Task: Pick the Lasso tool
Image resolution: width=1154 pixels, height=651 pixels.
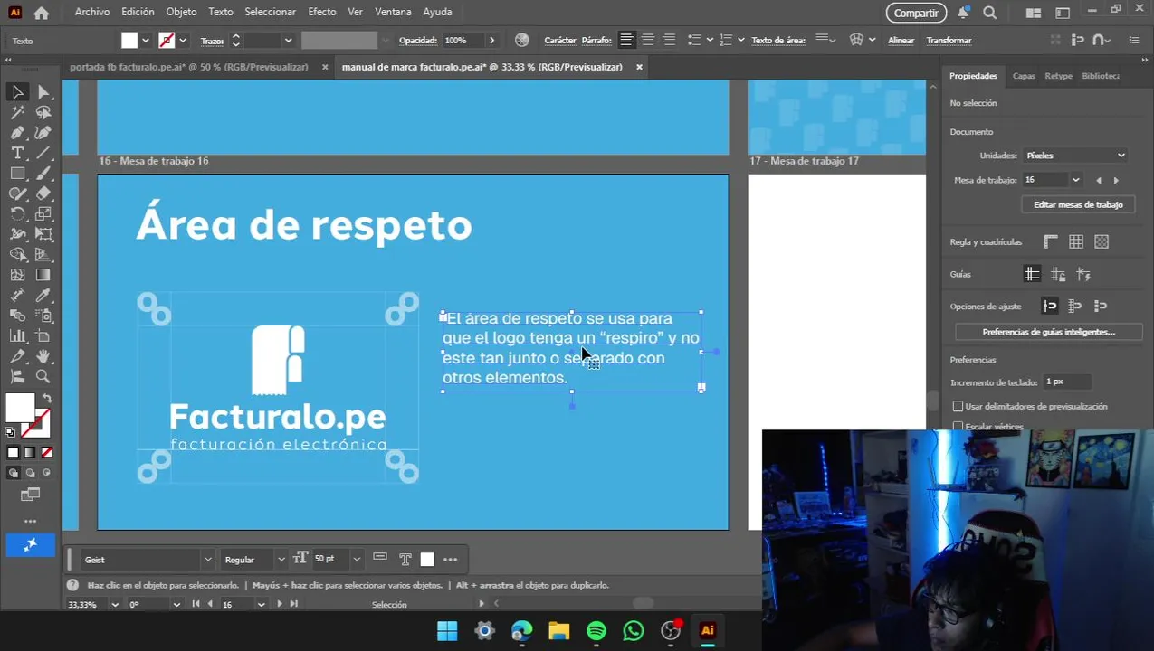Action: [x=43, y=113]
